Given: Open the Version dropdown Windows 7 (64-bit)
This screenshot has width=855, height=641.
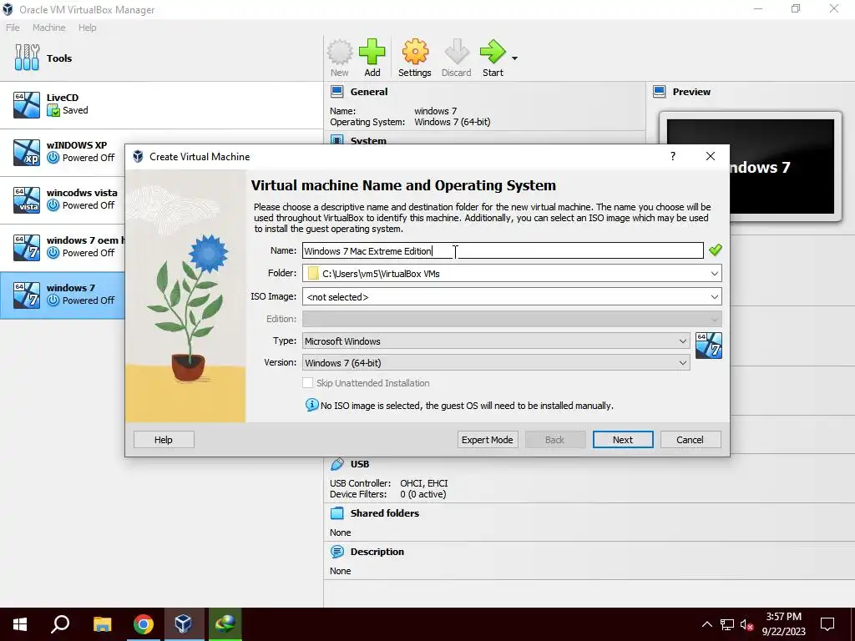Looking at the screenshot, I should [x=496, y=363].
